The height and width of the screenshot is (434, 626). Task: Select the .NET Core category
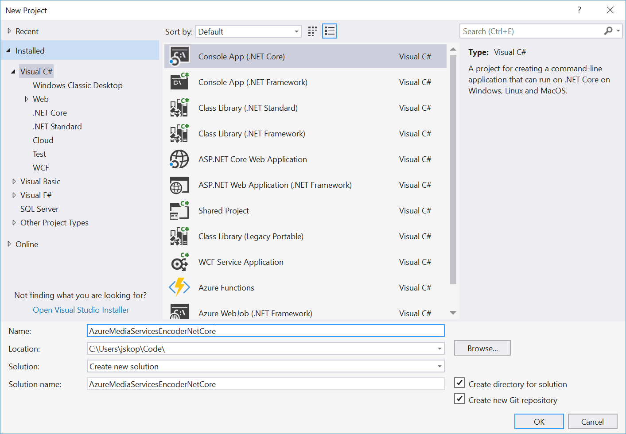coord(50,112)
